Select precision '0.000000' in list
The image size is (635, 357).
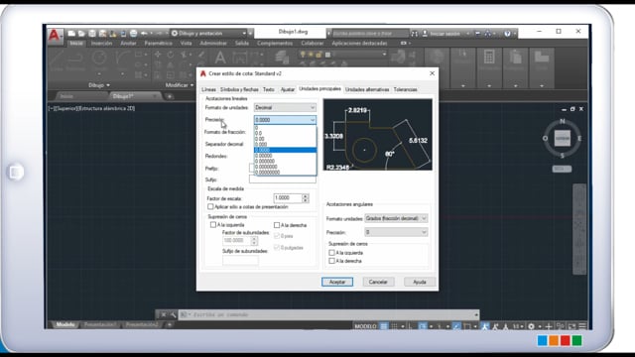285,161
